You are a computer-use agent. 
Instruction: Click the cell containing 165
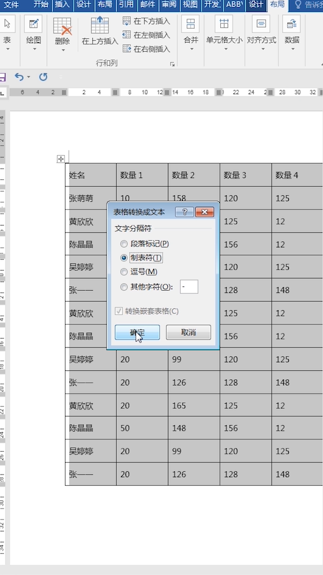(x=194, y=405)
